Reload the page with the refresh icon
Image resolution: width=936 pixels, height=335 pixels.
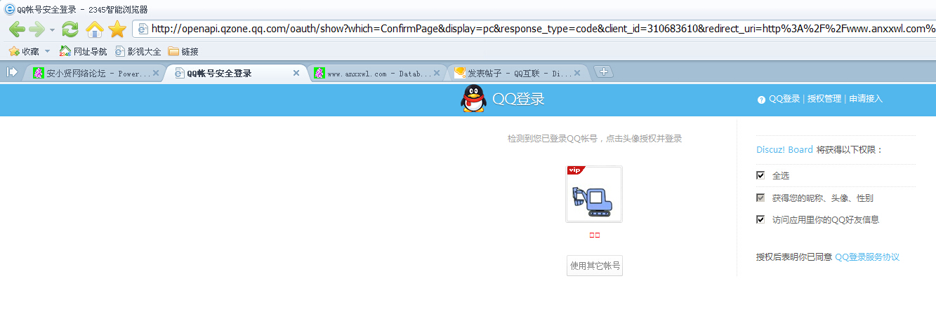pyautogui.click(x=70, y=29)
